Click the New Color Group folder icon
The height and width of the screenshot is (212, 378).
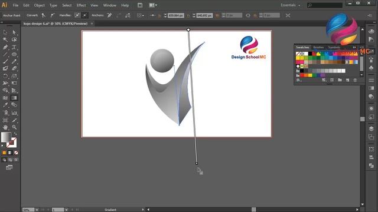pos(340,80)
